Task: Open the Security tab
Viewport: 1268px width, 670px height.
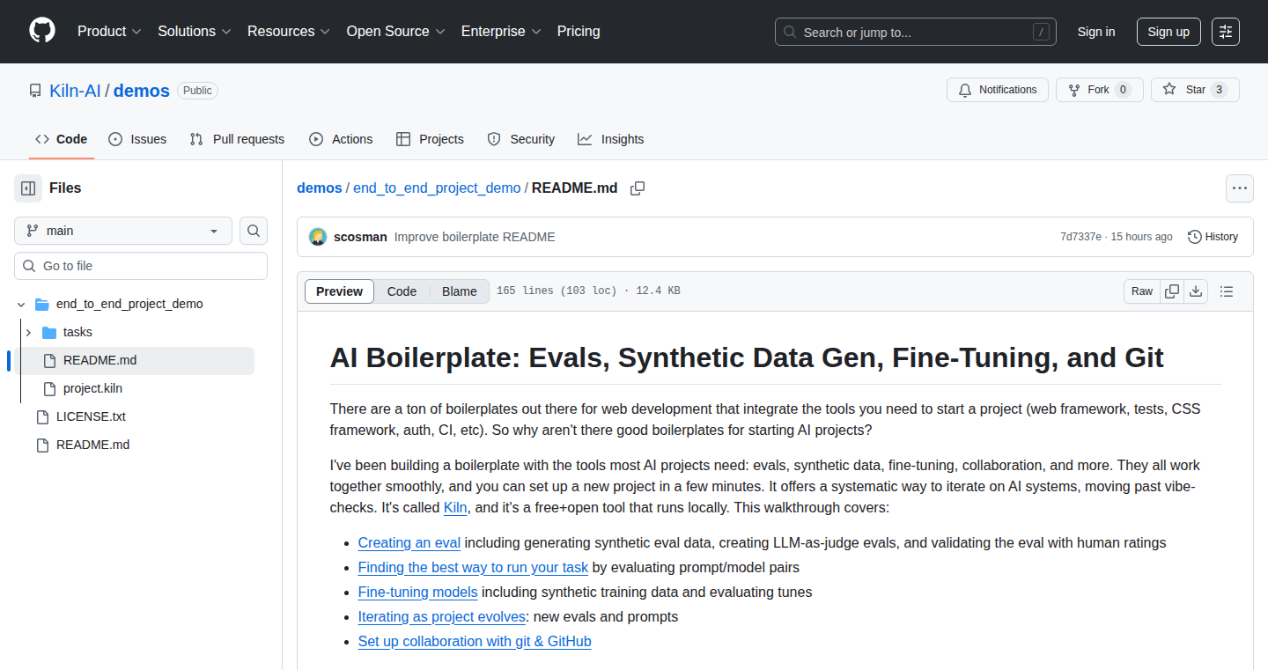Action: pos(520,139)
